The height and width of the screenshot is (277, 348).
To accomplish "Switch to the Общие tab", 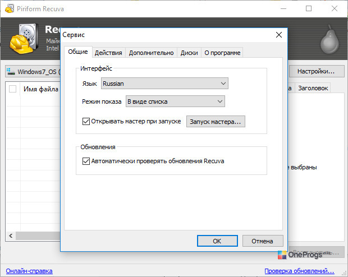I will [78, 52].
